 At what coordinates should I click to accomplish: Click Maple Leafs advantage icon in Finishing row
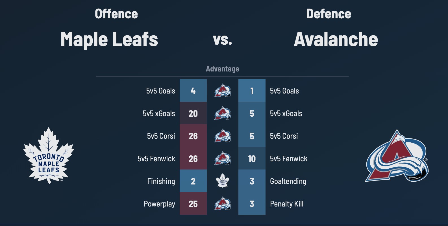pyautogui.click(x=223, y=181)
